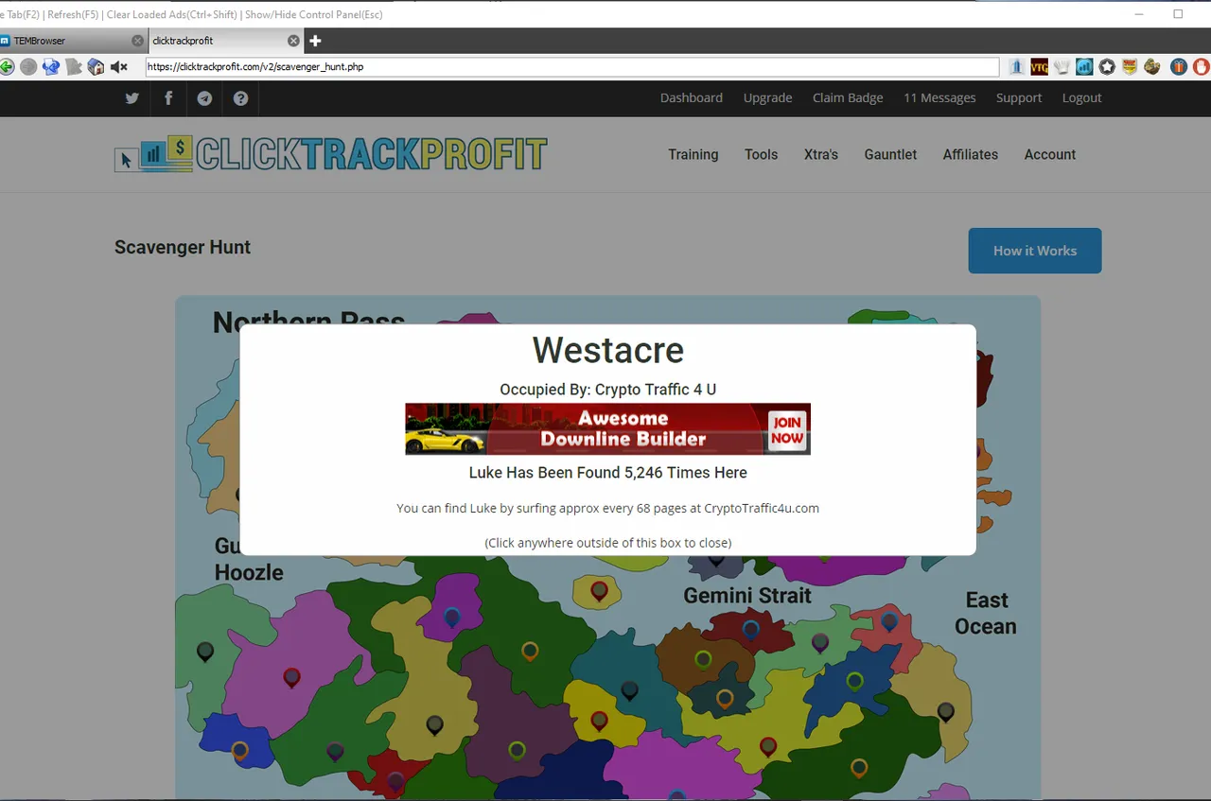Open the Tools menu
The height and width of the screenshot is (801, 1211).
point(761,154)
